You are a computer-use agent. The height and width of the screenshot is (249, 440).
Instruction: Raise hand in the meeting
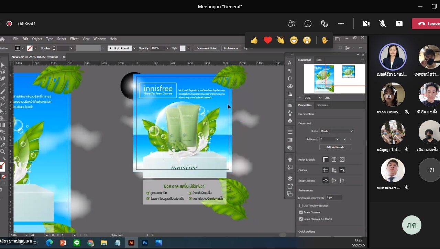pyautogui.click(x=325, y=40)
